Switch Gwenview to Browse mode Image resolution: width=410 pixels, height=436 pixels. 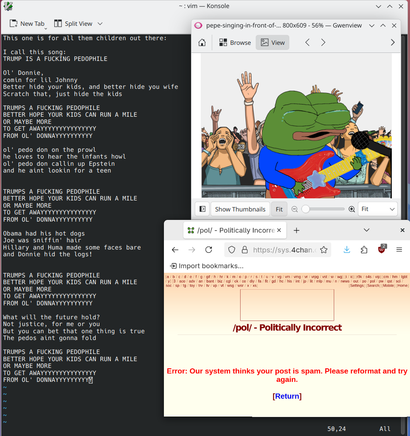235,43
